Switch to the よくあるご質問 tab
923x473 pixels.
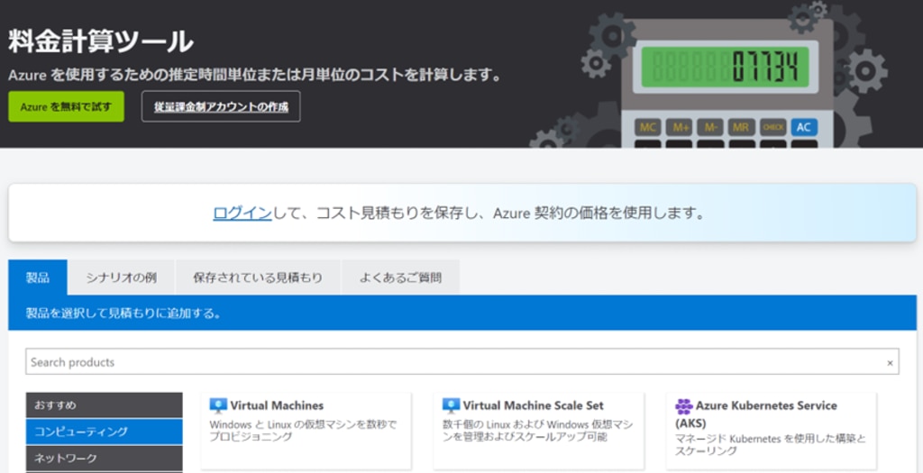400,277
